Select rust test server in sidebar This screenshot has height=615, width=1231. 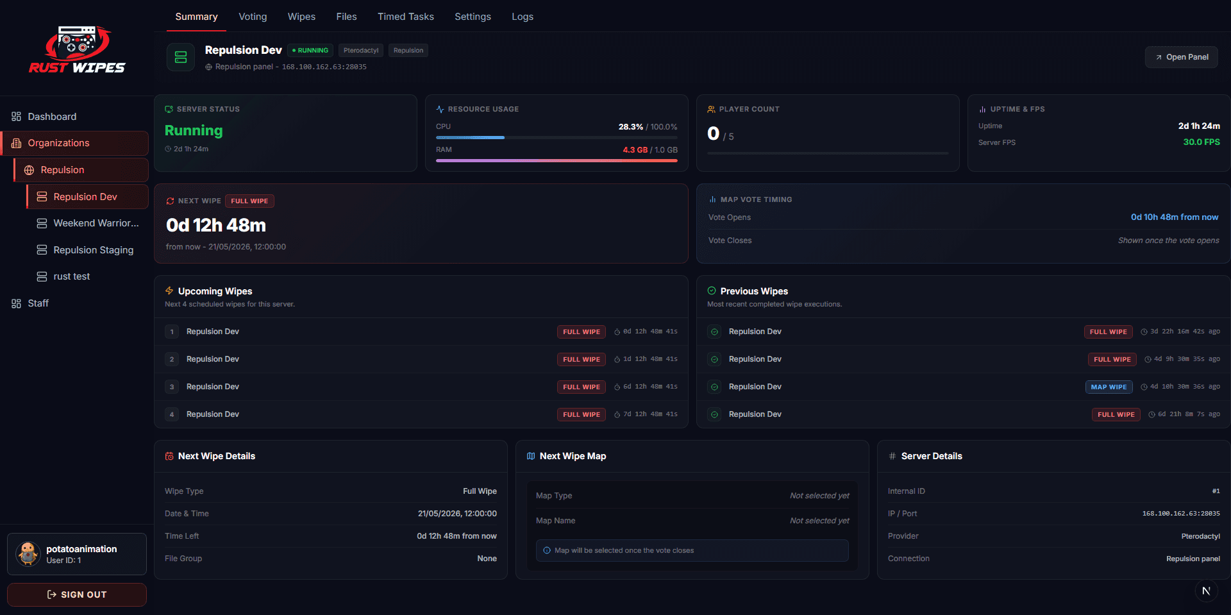click(x=87, y=276)
